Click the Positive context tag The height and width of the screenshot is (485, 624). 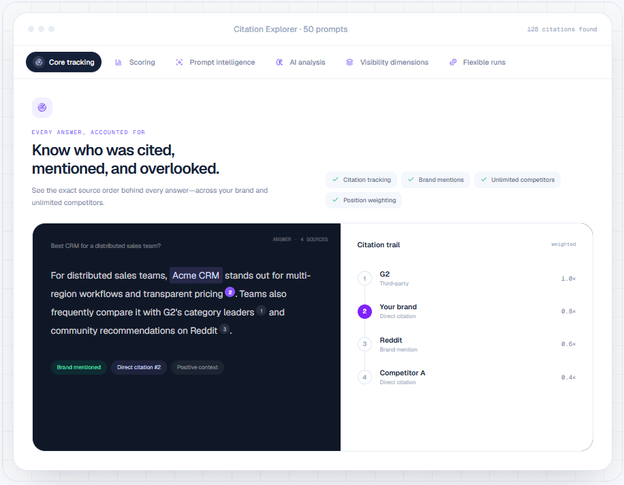[x=198, y=367]
